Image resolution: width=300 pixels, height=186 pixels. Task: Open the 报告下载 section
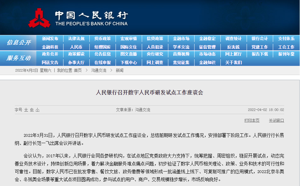pyautogui.click(x=259, y=55)
